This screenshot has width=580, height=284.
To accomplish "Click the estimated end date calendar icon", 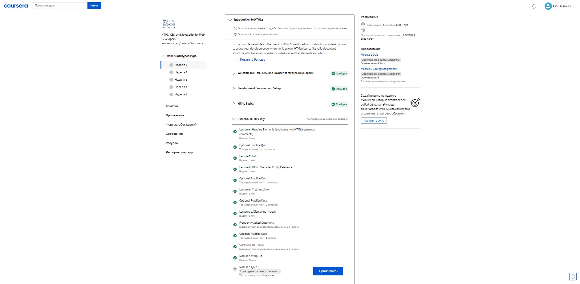I will (363, 31).
